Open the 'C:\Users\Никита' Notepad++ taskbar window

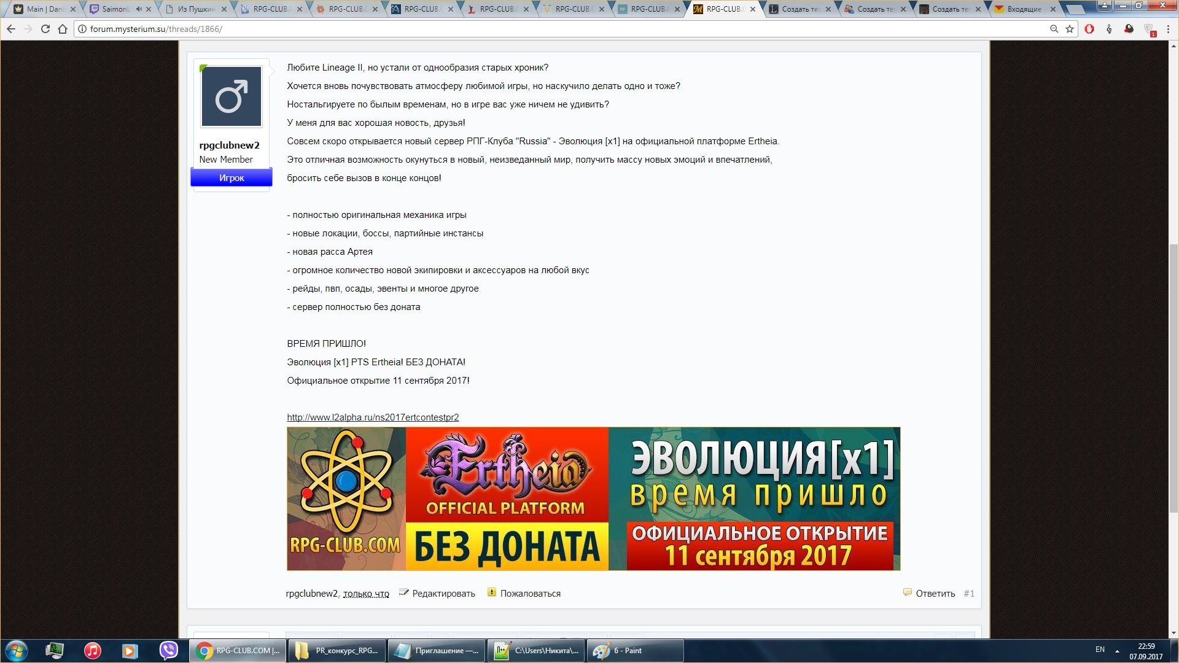(x=537, y=651)
